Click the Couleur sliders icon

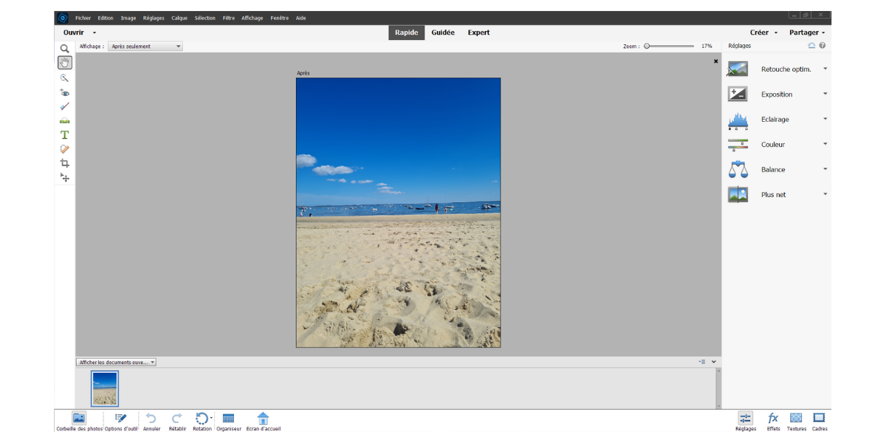coord(738,145)
